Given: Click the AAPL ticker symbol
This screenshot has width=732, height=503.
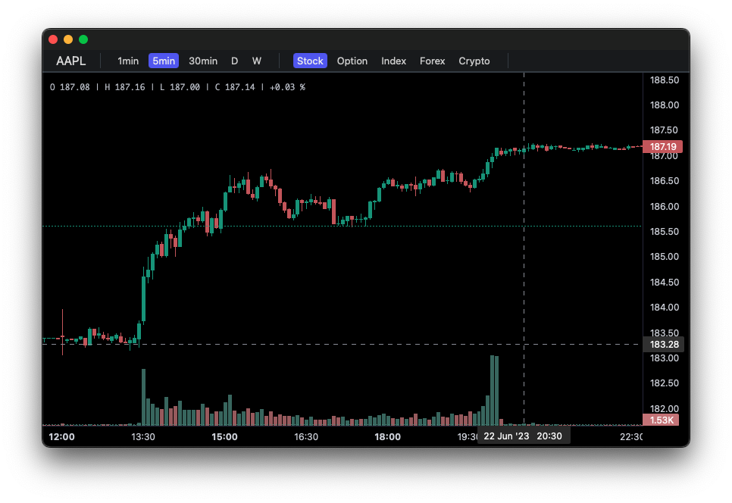Looking at the screenshot, I should (x=71, y=61).
